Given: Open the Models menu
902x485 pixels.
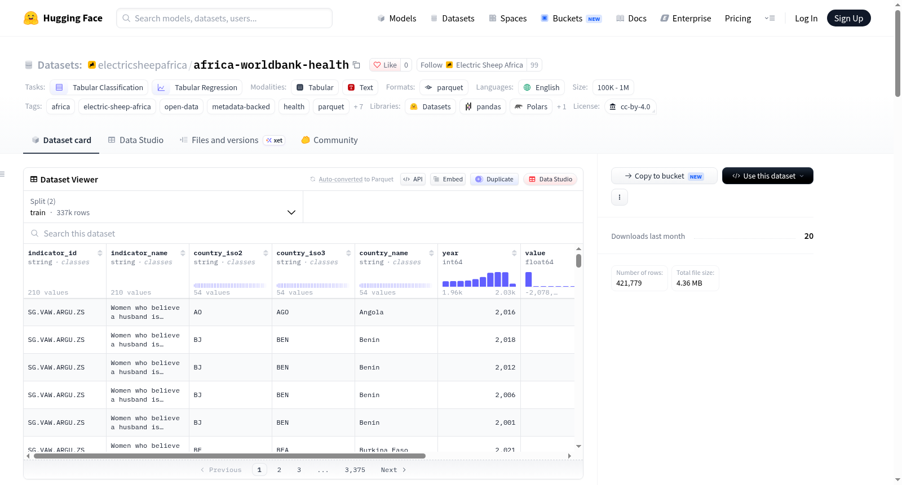Looking at the screenshot, I should (x=397, y=18).
